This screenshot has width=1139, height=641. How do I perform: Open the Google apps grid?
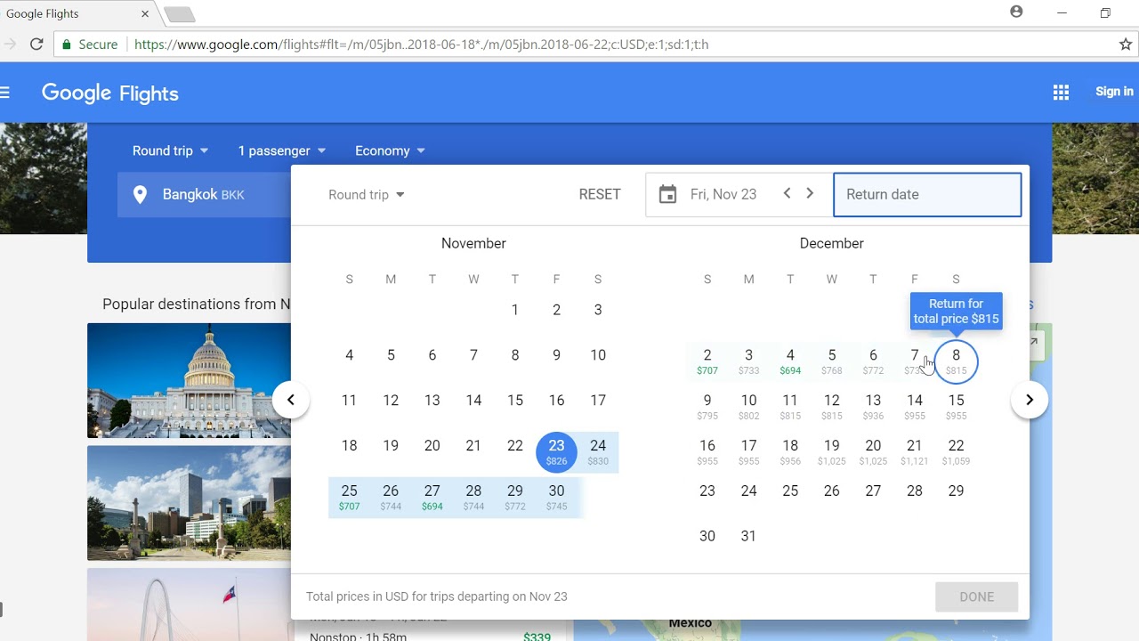click(x=1061, y=92)
